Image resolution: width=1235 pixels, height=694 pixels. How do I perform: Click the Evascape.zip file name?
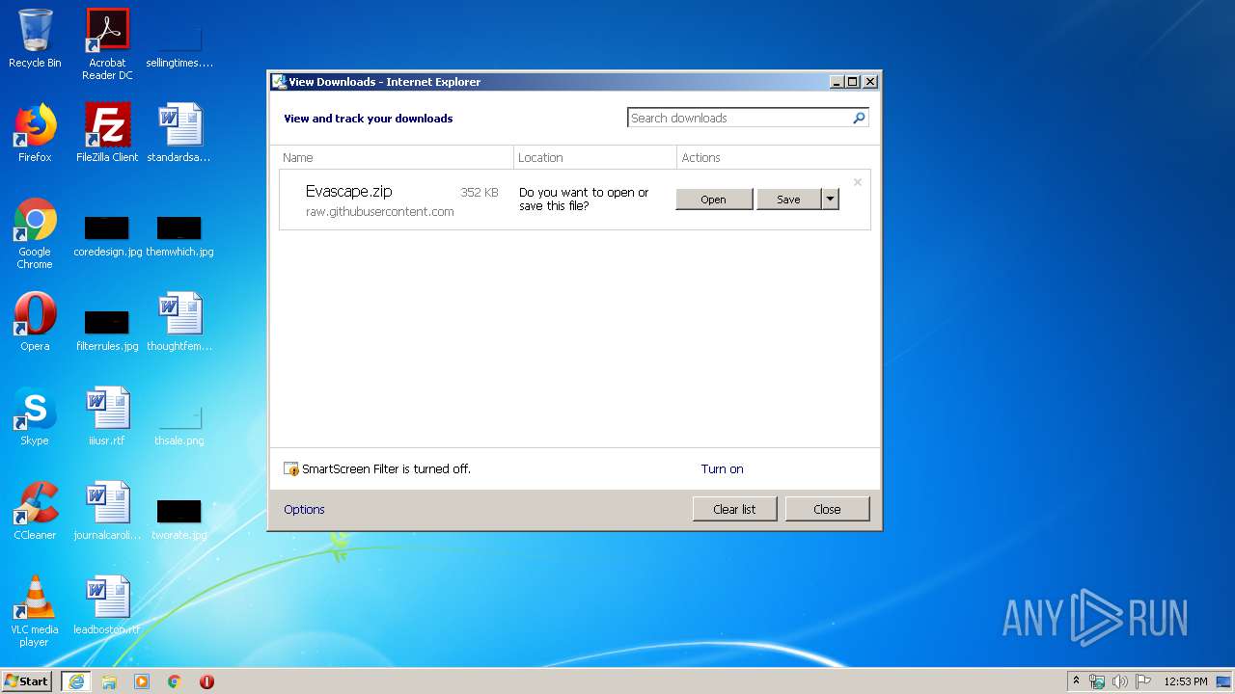pos(349,191)
